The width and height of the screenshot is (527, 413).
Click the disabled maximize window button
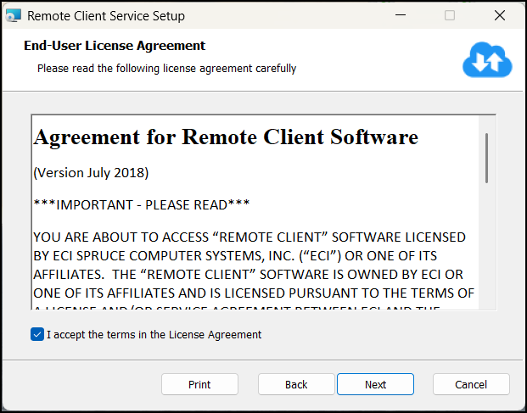450,15
